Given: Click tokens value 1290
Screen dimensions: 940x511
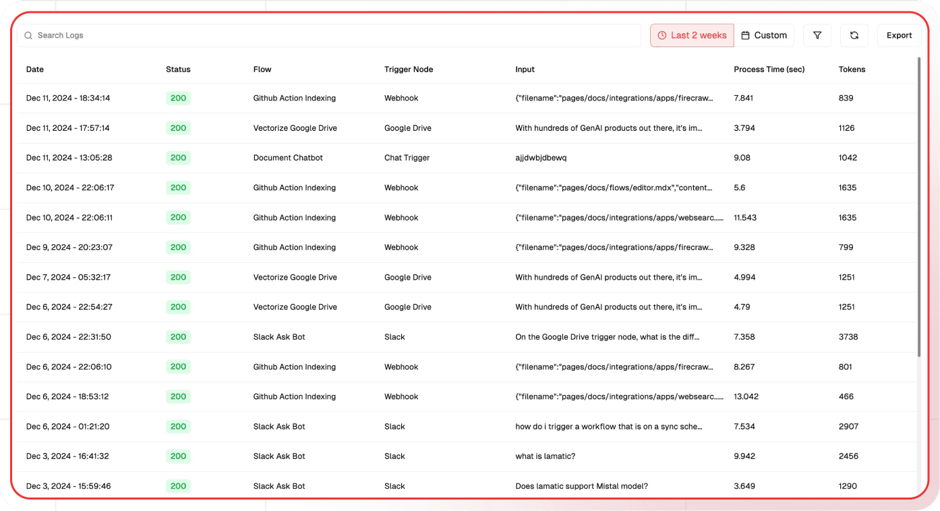Looking at the screenshot, I should [x=848, y=486].
